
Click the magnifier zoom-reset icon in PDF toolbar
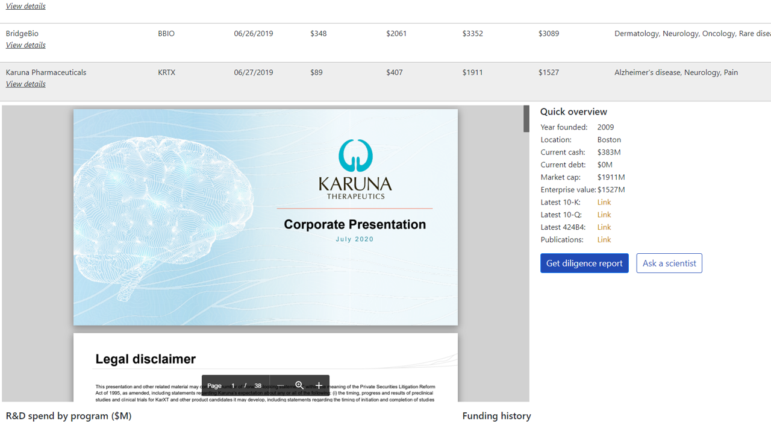(299, 386)
